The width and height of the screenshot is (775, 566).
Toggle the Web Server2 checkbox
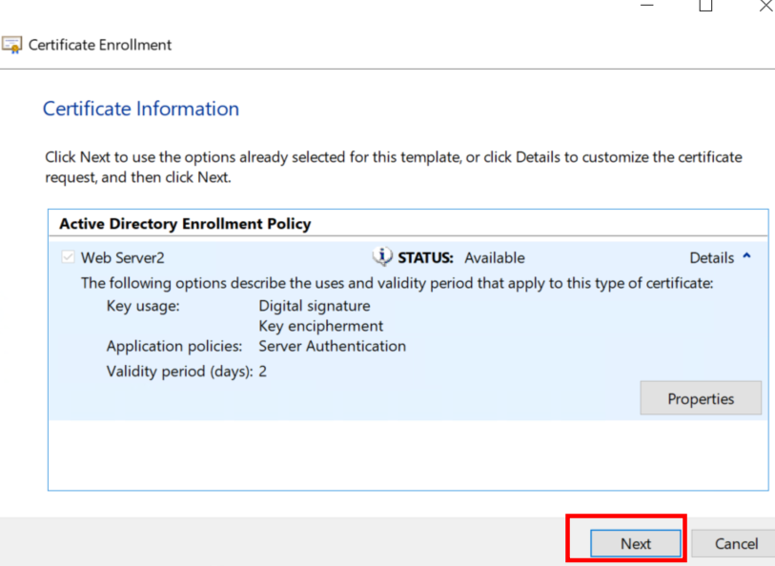click(x=66, y=258)
